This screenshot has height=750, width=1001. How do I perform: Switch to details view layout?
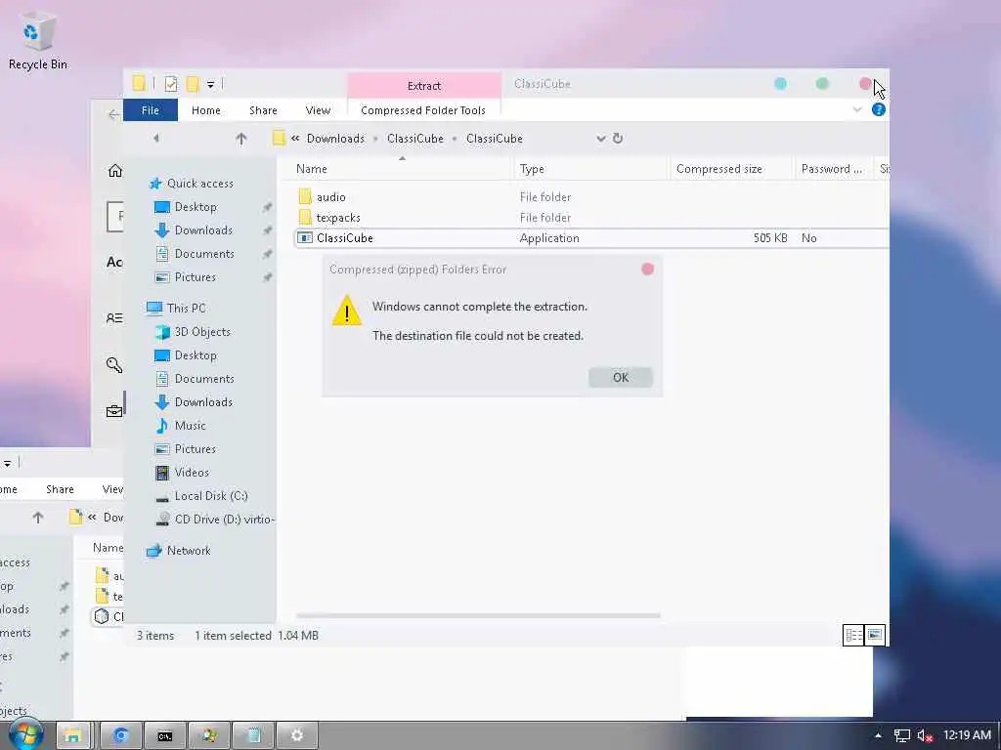[x=853, y=635]
